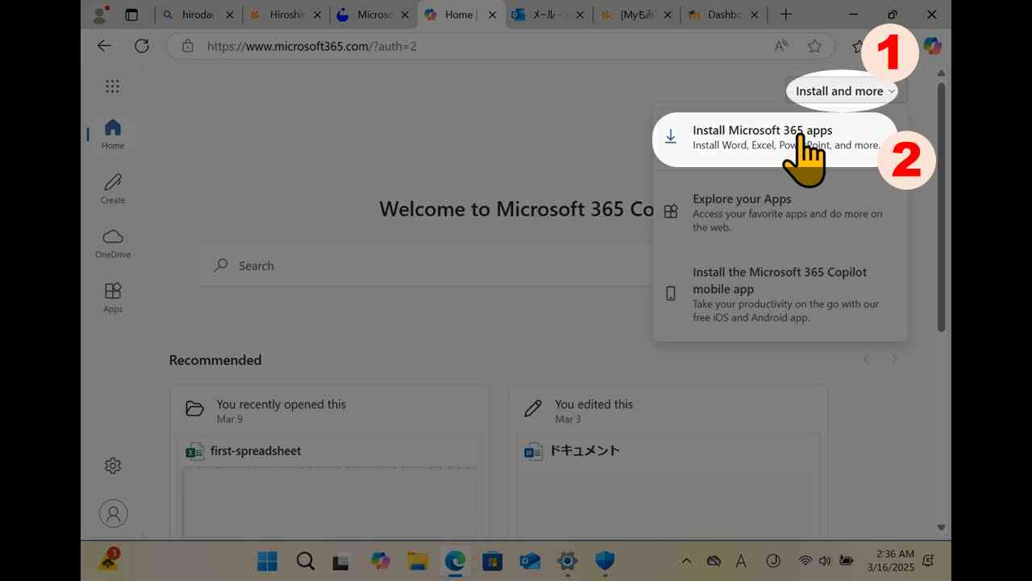Click the first-spreadsheet preview thumbnail
This screenshot has width=1032, height=581.
tap(331, 503)
